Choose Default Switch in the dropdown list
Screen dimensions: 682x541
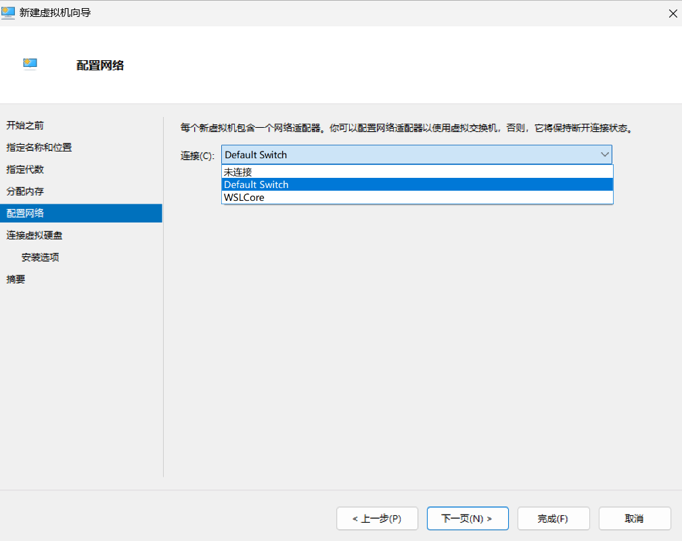click(x=417, y=185)
